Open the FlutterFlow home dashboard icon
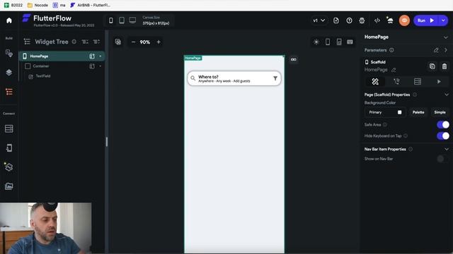This screenshot has height=254, width=453. [9, 20]
